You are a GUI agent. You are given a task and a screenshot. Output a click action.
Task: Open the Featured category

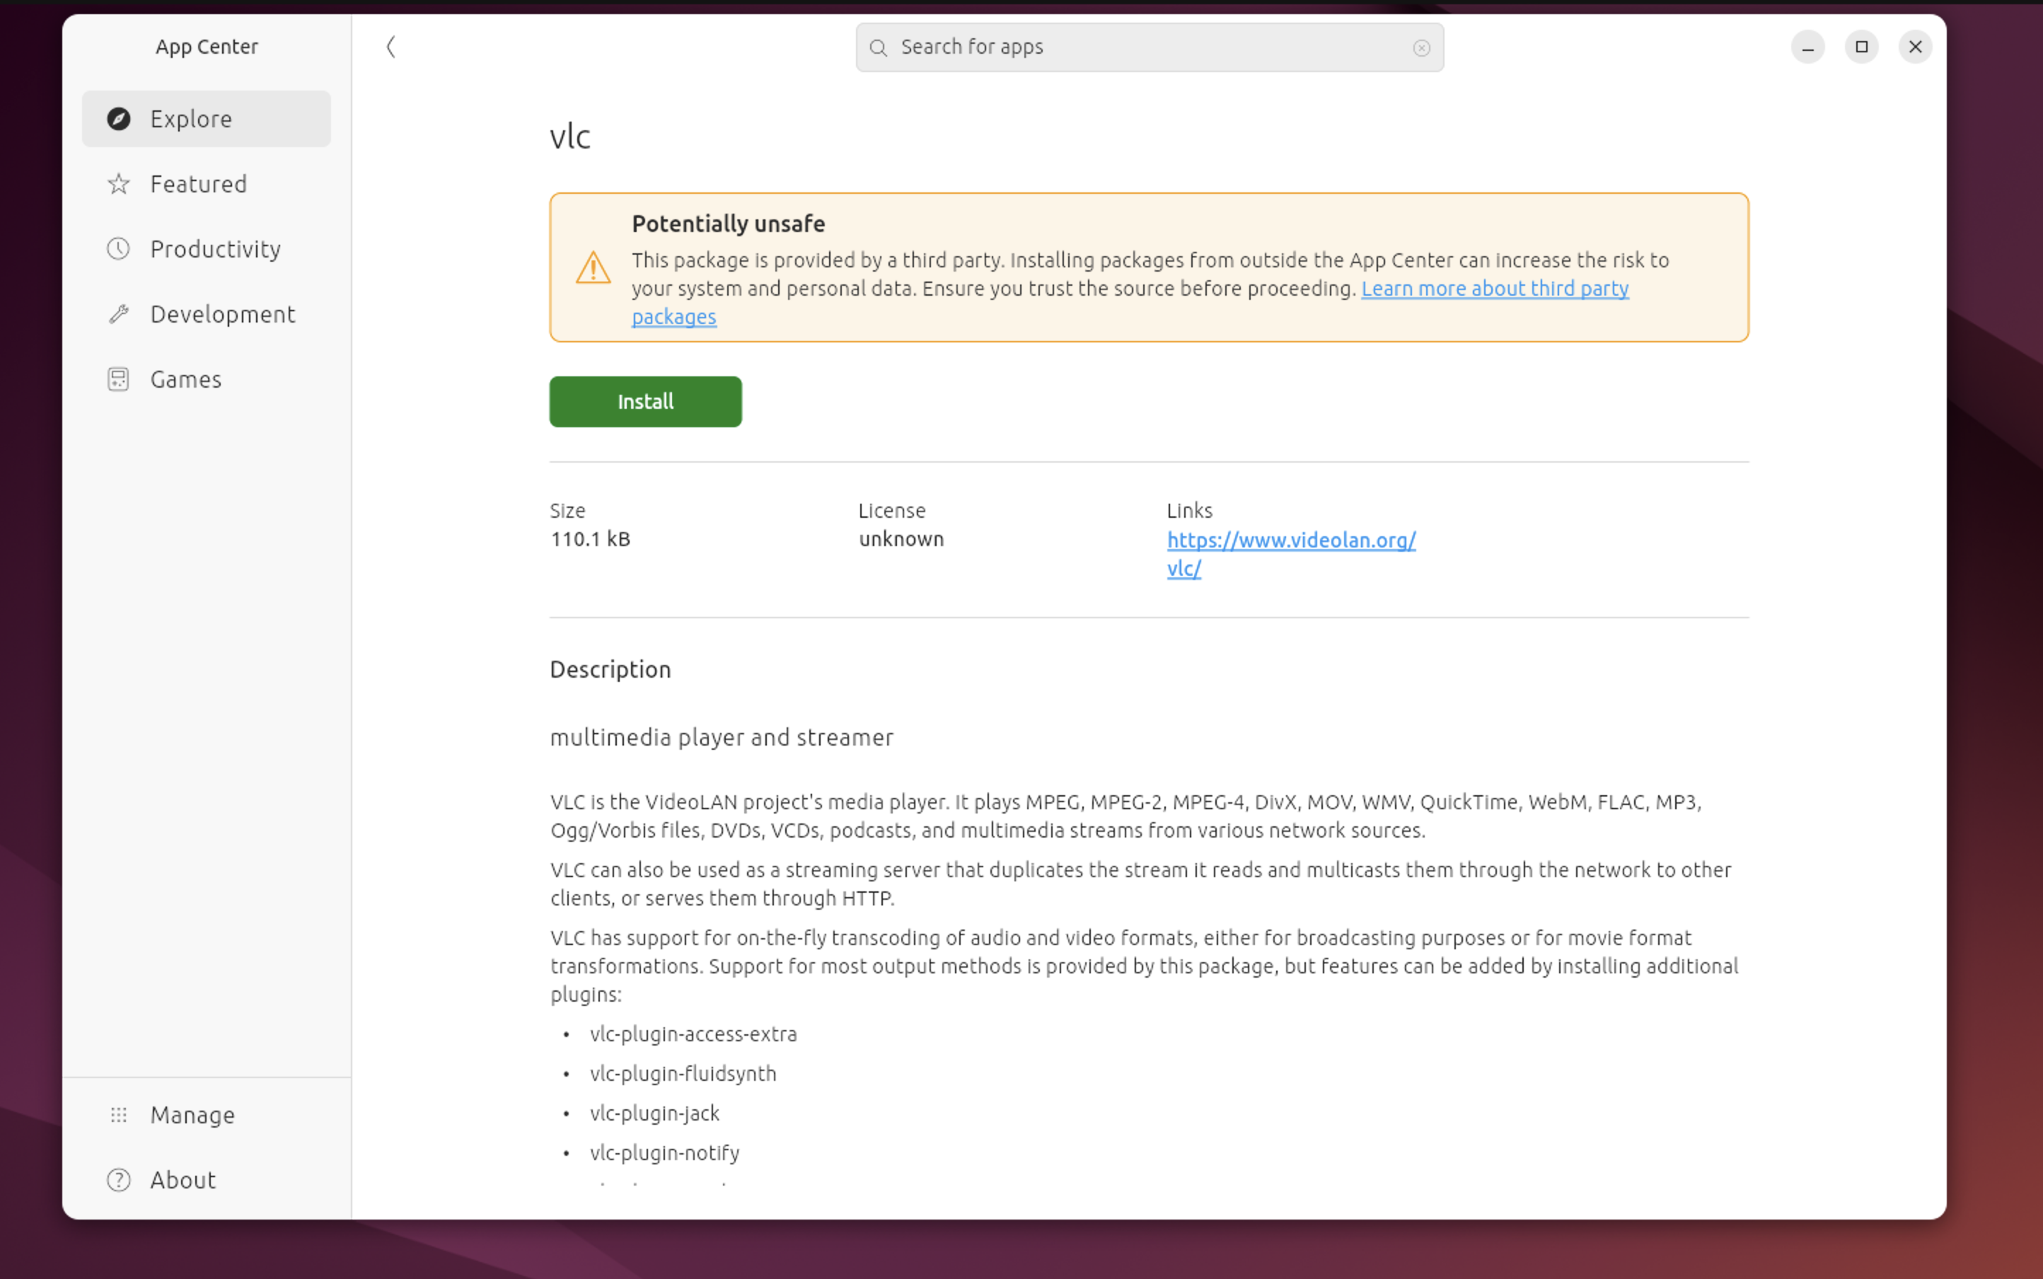[207, 183]
